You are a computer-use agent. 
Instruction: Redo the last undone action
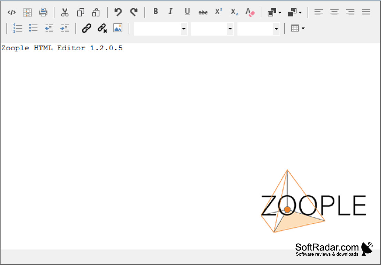pos(134,12)
